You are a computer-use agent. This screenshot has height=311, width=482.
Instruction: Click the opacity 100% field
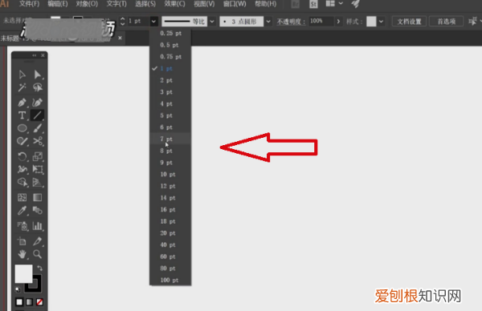[x=321, y=21]
